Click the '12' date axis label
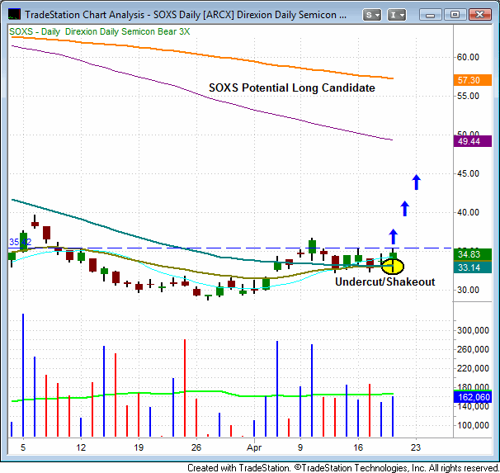The image size is (500, 473). tap(81, 447)
